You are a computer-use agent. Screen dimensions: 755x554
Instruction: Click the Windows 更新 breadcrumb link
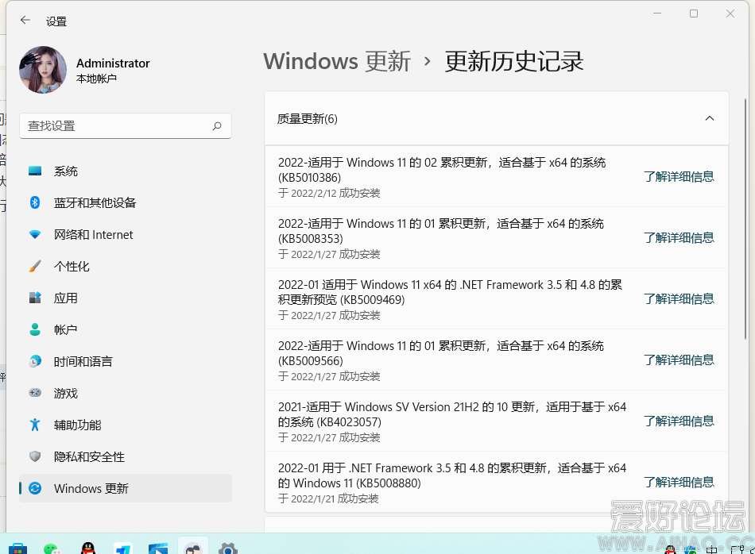point(336,61)
